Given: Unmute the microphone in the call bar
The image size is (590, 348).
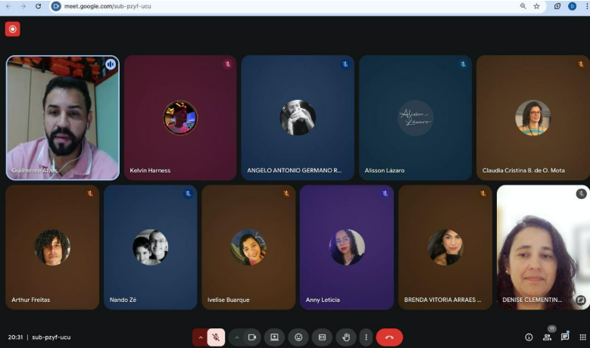Looking at the screenshot, I should pos(216,337).
